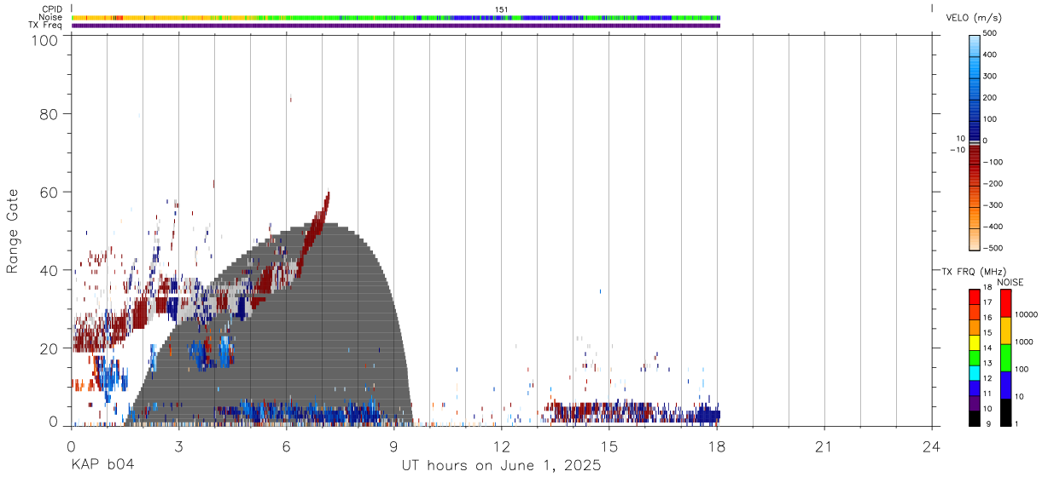Click the 40 tick on Range Gate axis

point(49,271)
